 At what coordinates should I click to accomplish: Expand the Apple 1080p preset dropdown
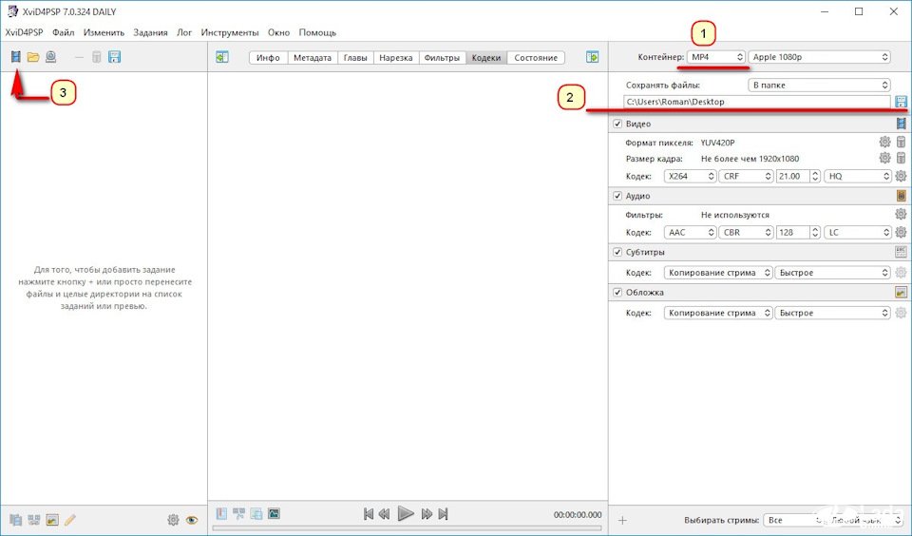pos(820,57)
